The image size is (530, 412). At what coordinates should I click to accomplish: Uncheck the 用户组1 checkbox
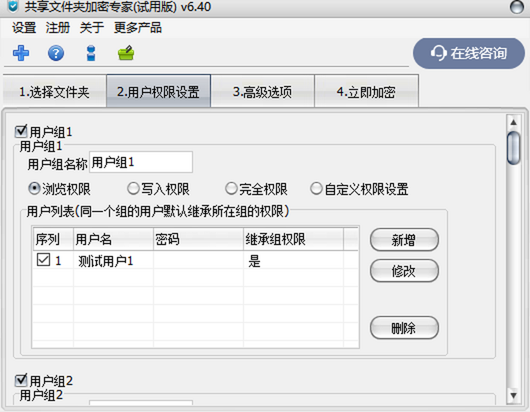20,131
